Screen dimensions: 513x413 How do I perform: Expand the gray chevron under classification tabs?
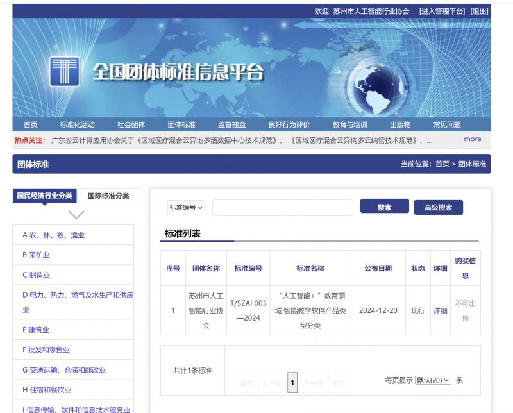pyautogui.click(x=76, y=215)
